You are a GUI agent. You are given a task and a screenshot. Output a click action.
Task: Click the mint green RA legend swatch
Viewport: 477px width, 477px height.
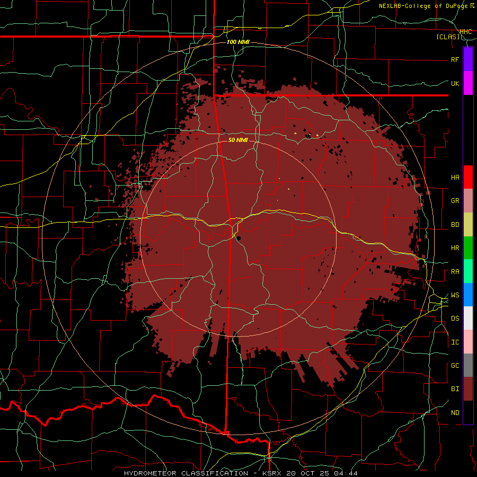click(x=468, y=271)
